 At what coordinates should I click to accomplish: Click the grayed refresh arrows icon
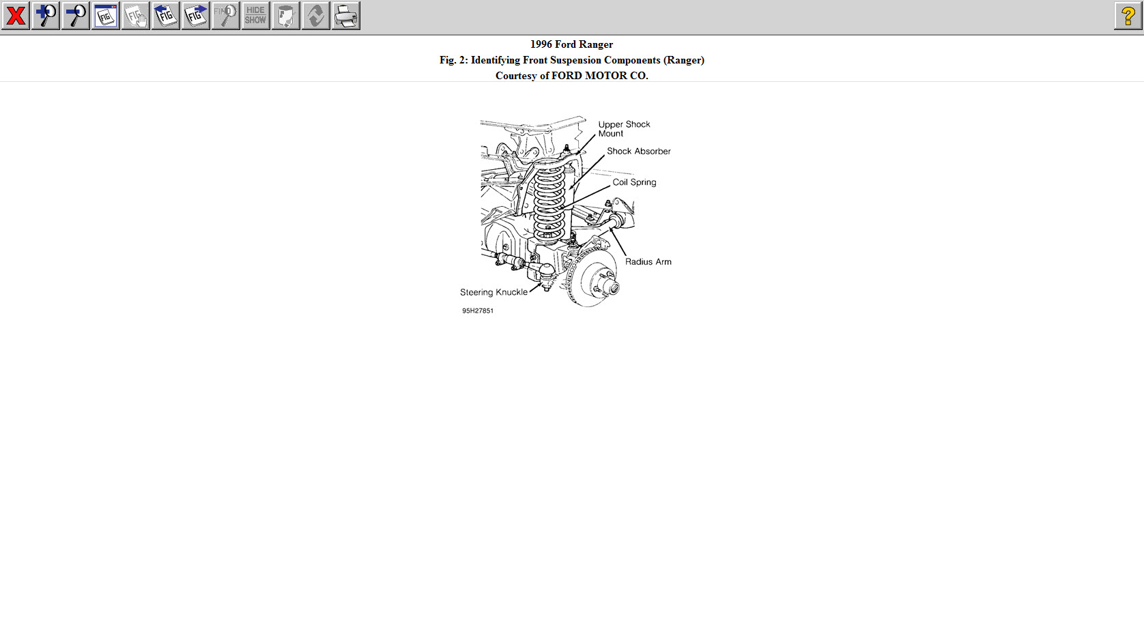tap(315, 16)
